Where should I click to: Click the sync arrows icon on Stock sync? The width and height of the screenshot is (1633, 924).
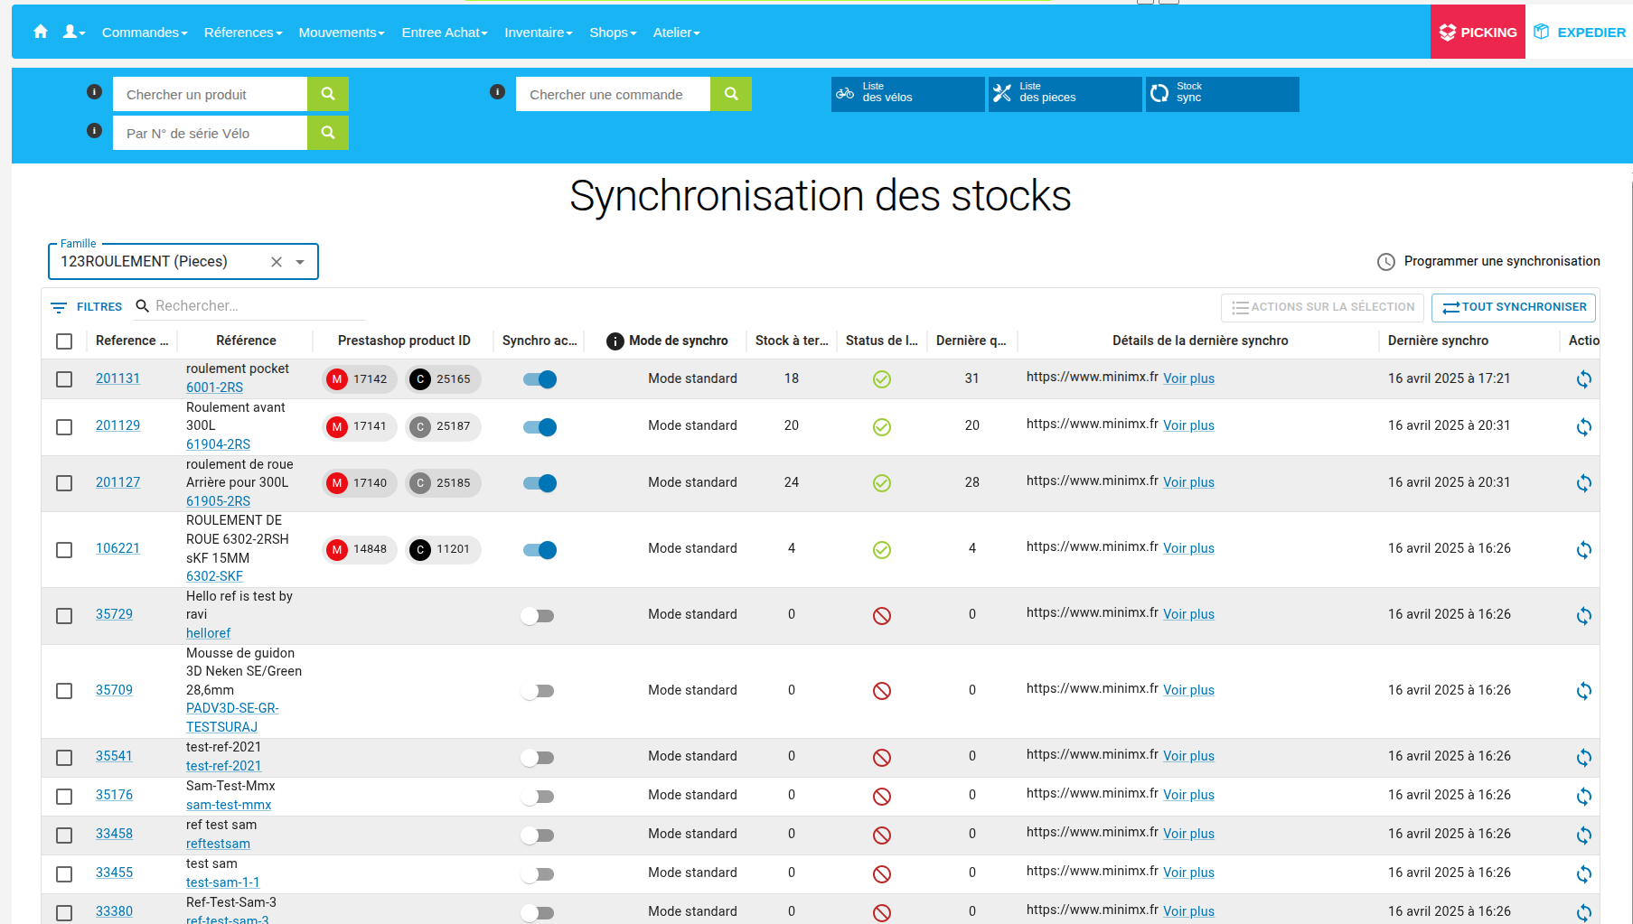1161,93
